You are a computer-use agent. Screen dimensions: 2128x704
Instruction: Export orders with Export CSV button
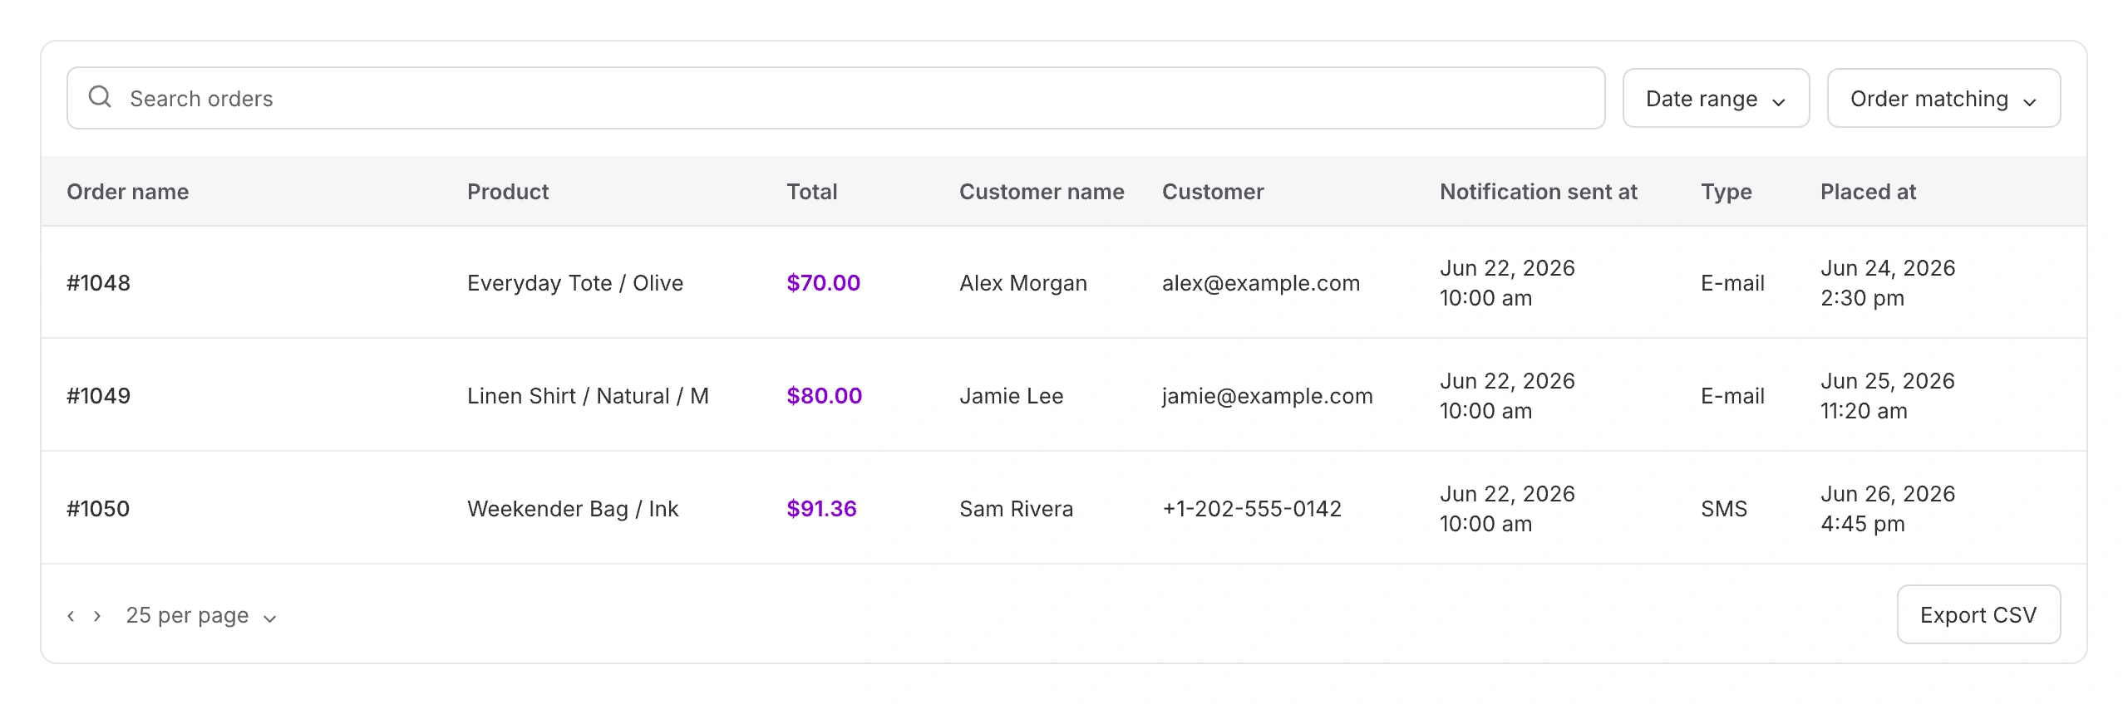(x=1978, y=614)
